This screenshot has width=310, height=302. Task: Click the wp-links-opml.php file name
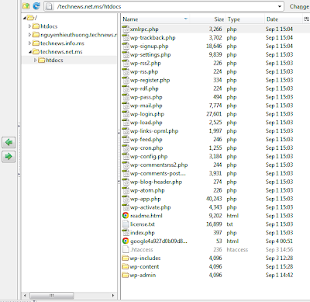pyautogui.click(x=154, y=131)
